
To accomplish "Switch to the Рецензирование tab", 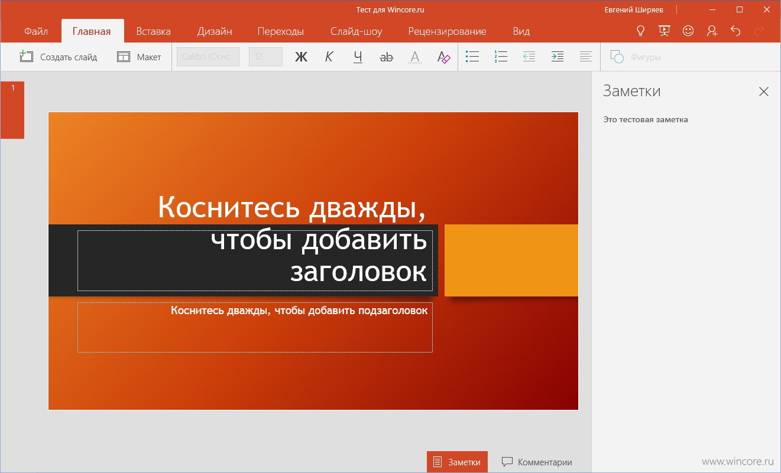I will point(447,31).
